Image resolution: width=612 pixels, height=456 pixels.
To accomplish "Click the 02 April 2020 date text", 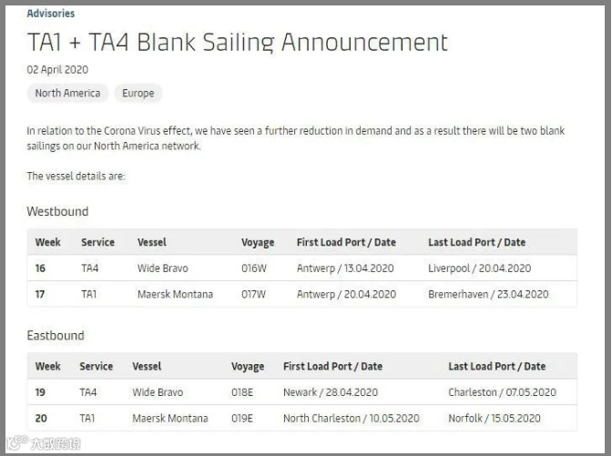I will (57, 70).
